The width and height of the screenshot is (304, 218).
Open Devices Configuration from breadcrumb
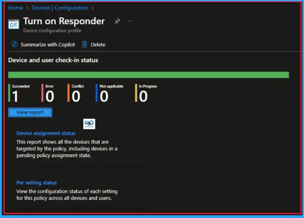59,8
